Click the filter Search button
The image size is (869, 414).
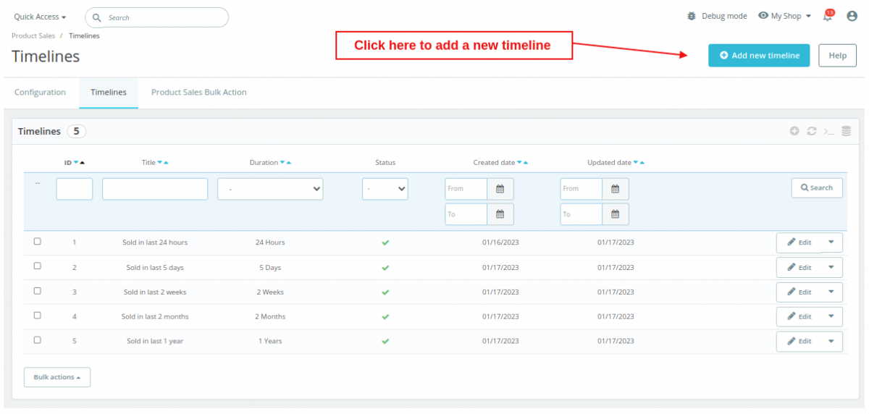817,187
